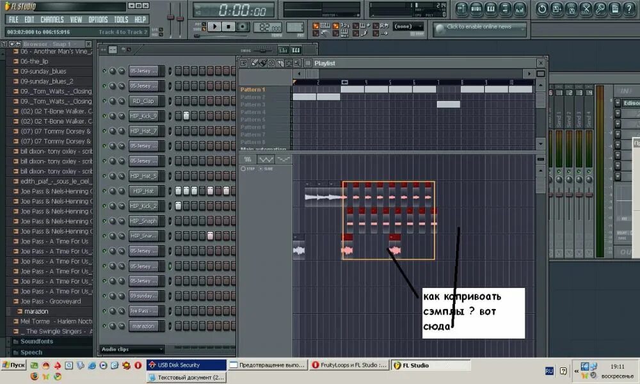The width and height of the screenshot is (640, 384).
Task: Click the save-as-new-version icon
Action: (x=557, y=9)
